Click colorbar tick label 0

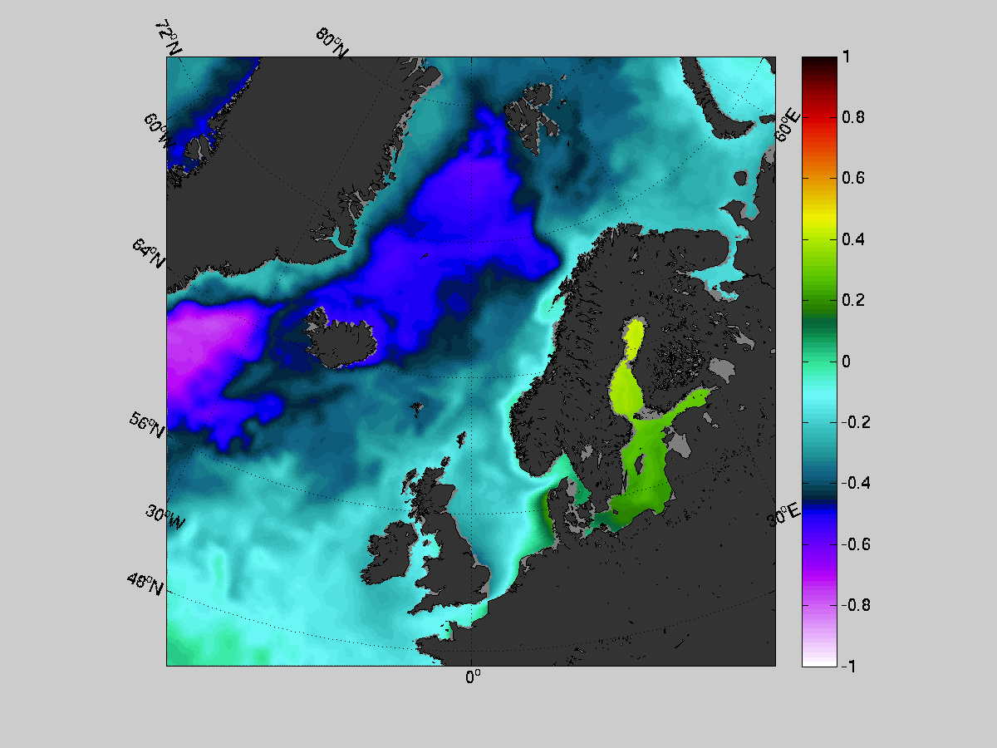(845, 361)
